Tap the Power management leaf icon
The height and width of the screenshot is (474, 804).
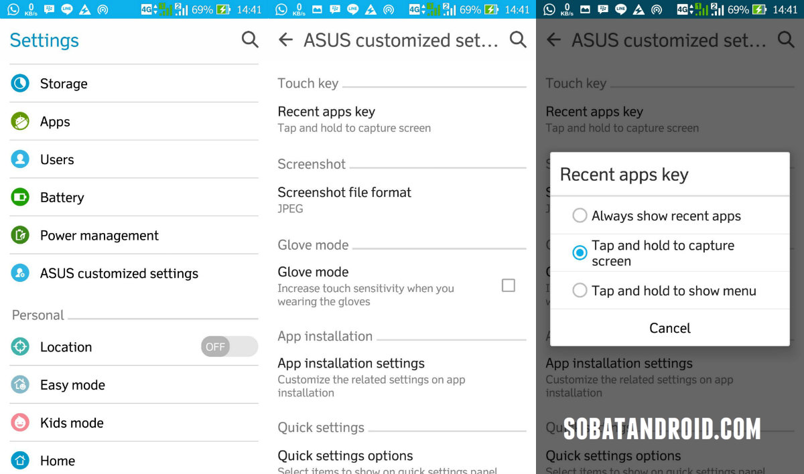[20, 235]
